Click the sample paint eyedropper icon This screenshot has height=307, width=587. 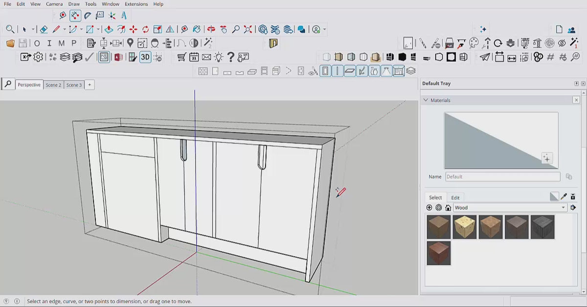tap(564, 197)
